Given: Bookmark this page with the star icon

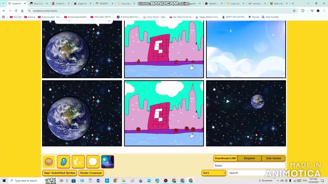Looking at the screenshot, I should pos(294,11).
